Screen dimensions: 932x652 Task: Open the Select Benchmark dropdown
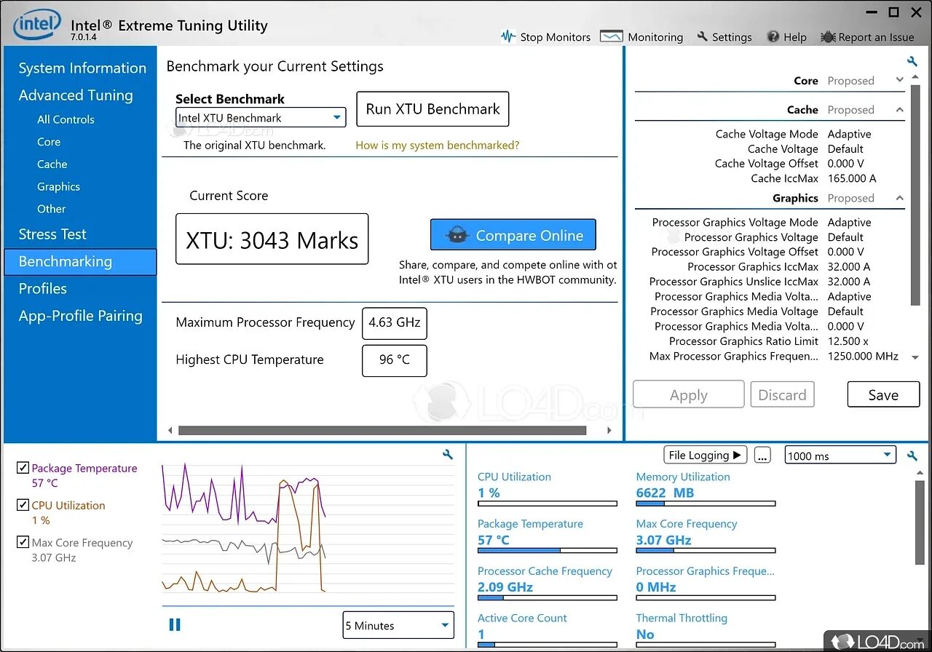(x=261, y=117)
